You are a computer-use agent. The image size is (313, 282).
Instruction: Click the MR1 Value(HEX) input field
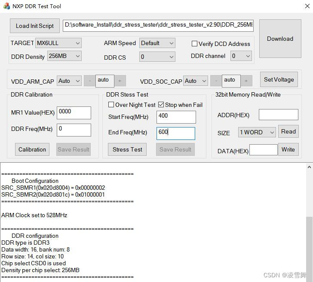pyautogui.click(x=74, y=113)
